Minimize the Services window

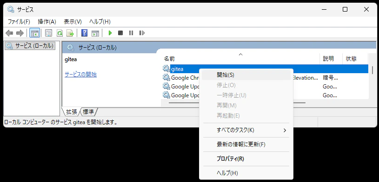[324, 9]
